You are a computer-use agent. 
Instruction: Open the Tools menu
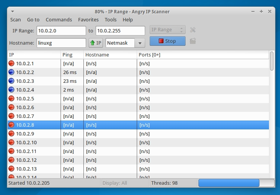click(110, 20)
